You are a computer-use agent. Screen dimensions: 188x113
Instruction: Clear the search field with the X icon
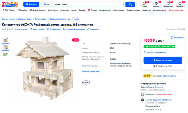click(x=123, y=5)
